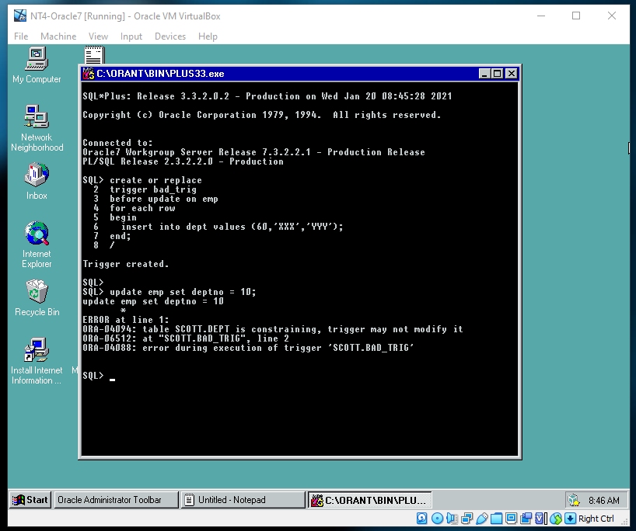Select the Internet Explorer desktop icon
The image size is (636, 531).
(37, 245)
